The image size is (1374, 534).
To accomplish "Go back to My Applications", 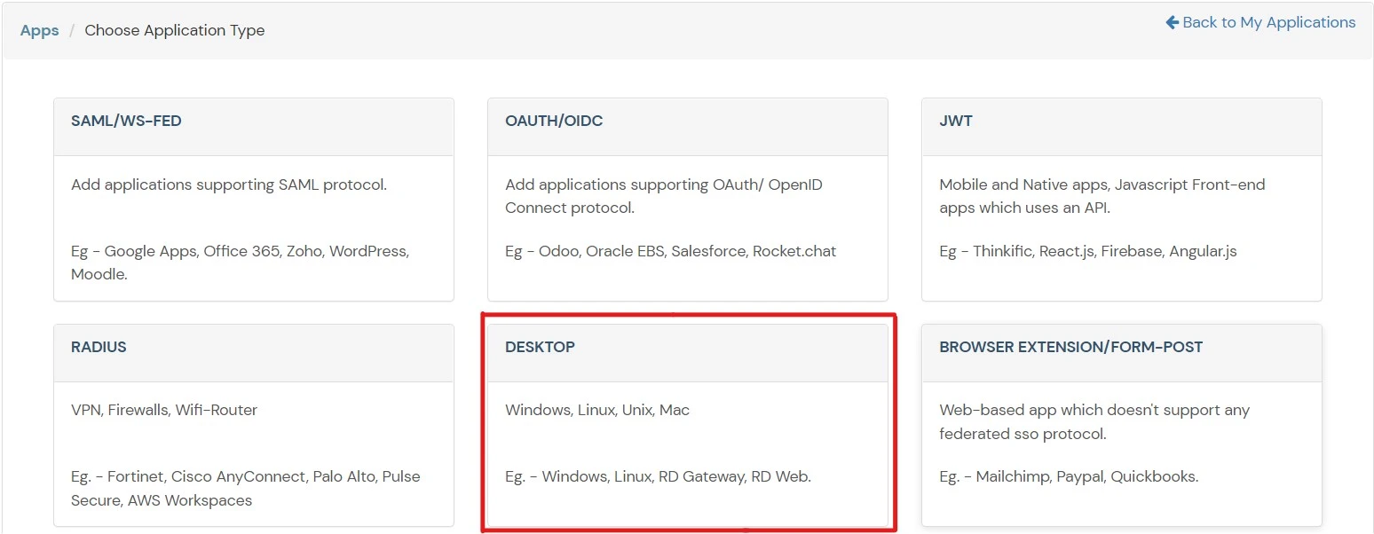I will point(1260,22).
